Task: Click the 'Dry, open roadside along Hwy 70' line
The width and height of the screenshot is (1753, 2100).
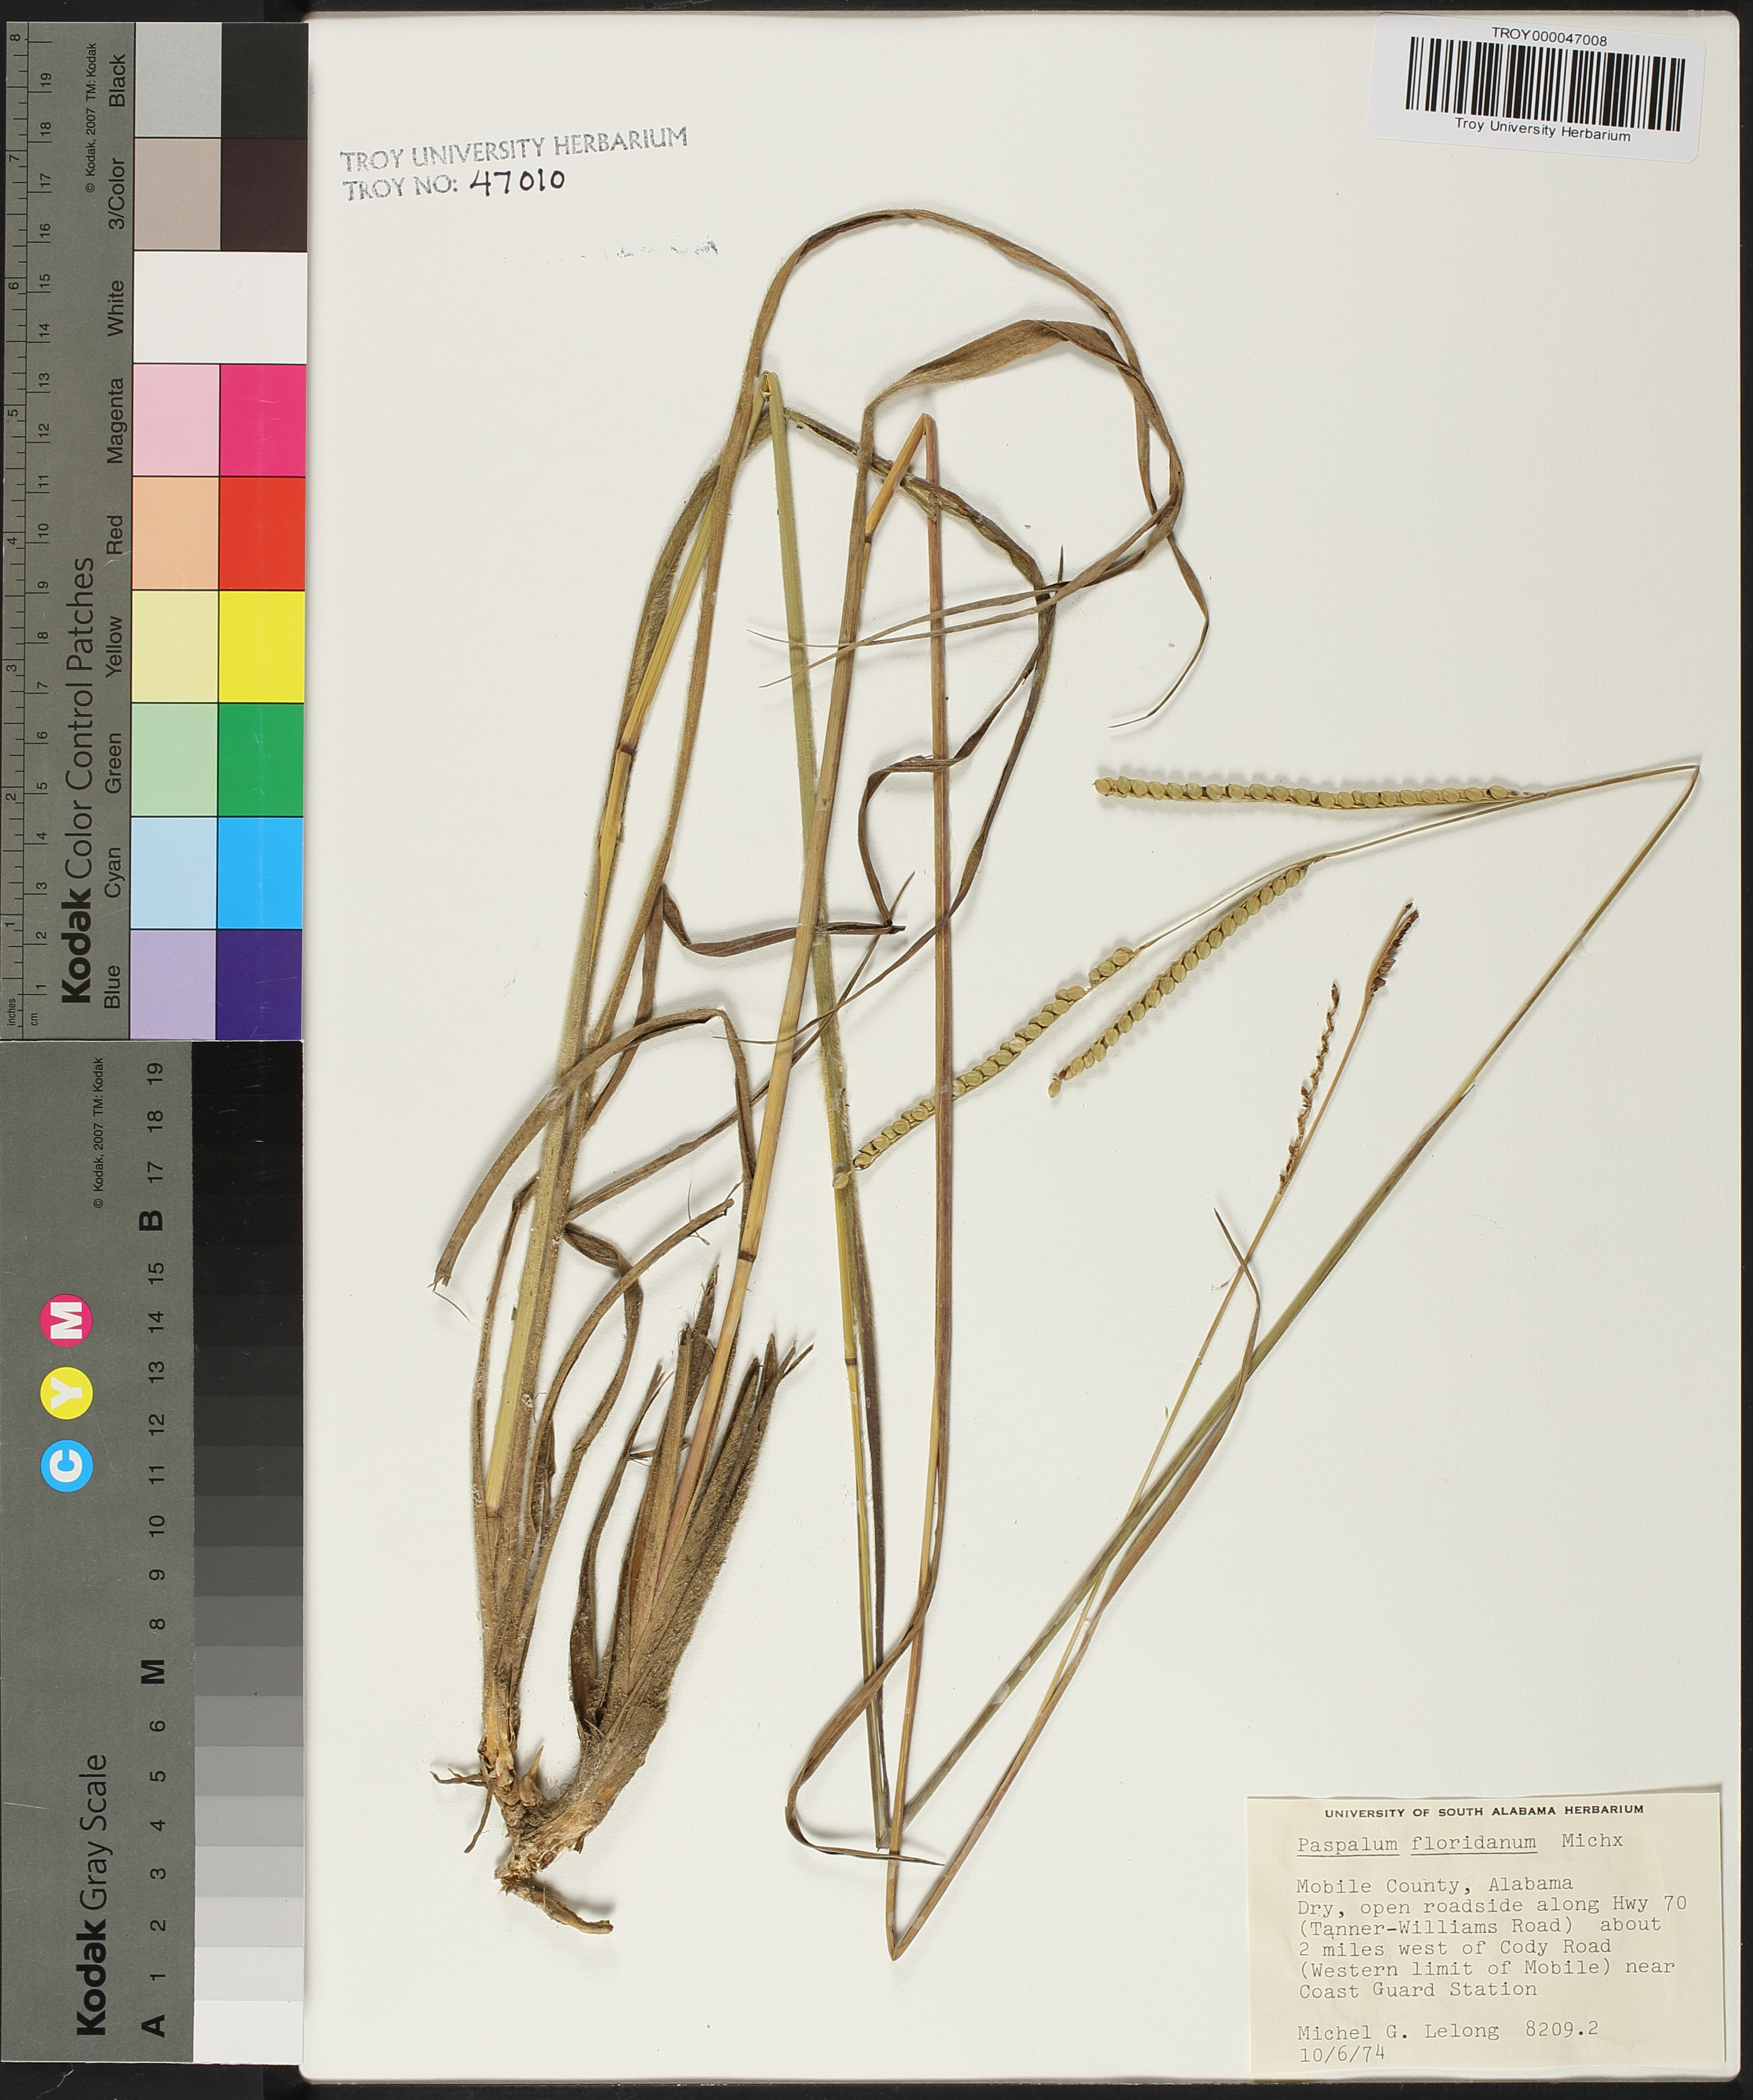Action: click(x=1491, y=1906)
